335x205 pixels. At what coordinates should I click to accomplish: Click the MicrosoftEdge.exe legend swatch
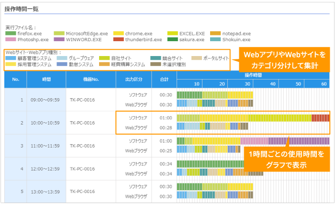(59, 34)
